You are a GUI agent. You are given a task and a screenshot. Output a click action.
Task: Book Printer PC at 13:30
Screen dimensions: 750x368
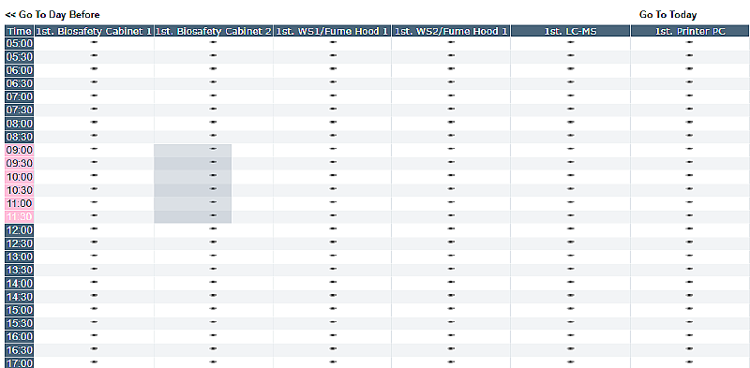click(x=689, y=269)
